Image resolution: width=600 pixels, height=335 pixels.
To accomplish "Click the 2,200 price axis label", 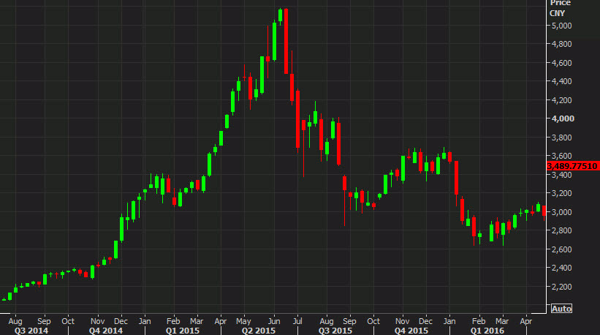I will [561, 287].
